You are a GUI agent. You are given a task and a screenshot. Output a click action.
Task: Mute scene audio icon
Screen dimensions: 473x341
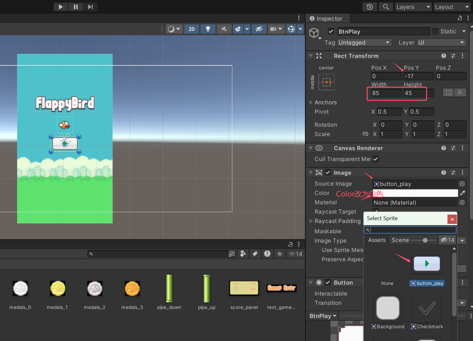point(224,29)
